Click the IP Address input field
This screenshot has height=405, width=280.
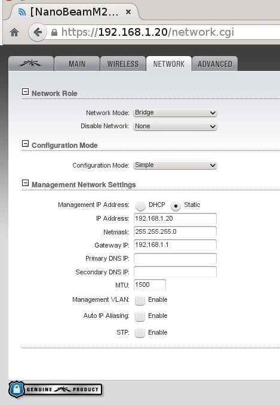tap(175, 218)
